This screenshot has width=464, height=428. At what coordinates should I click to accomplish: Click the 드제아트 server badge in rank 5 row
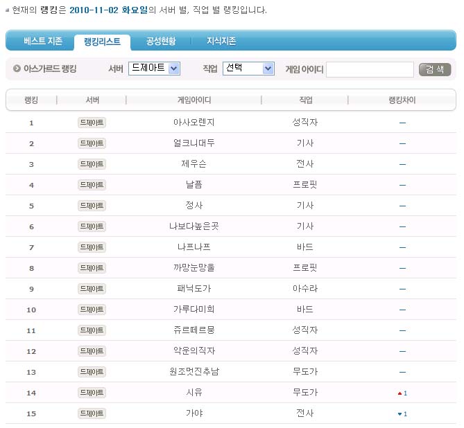pos(92,206)
